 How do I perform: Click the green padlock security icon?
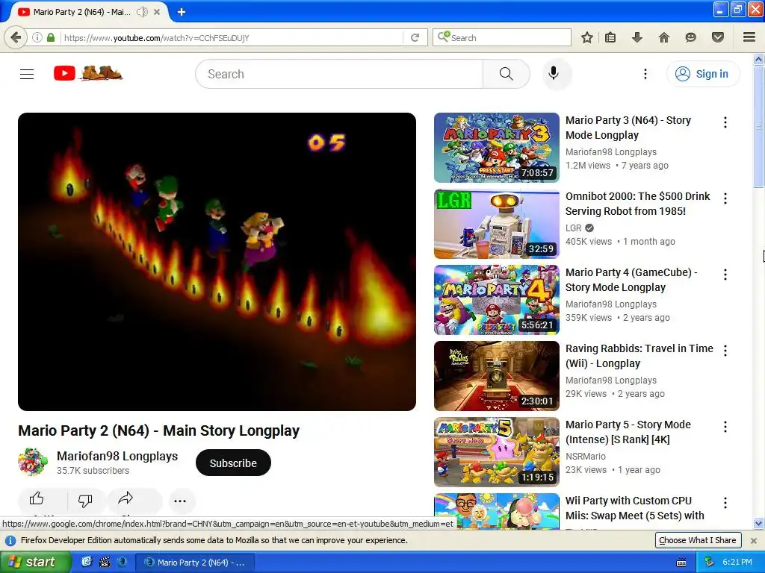(50, 37)
